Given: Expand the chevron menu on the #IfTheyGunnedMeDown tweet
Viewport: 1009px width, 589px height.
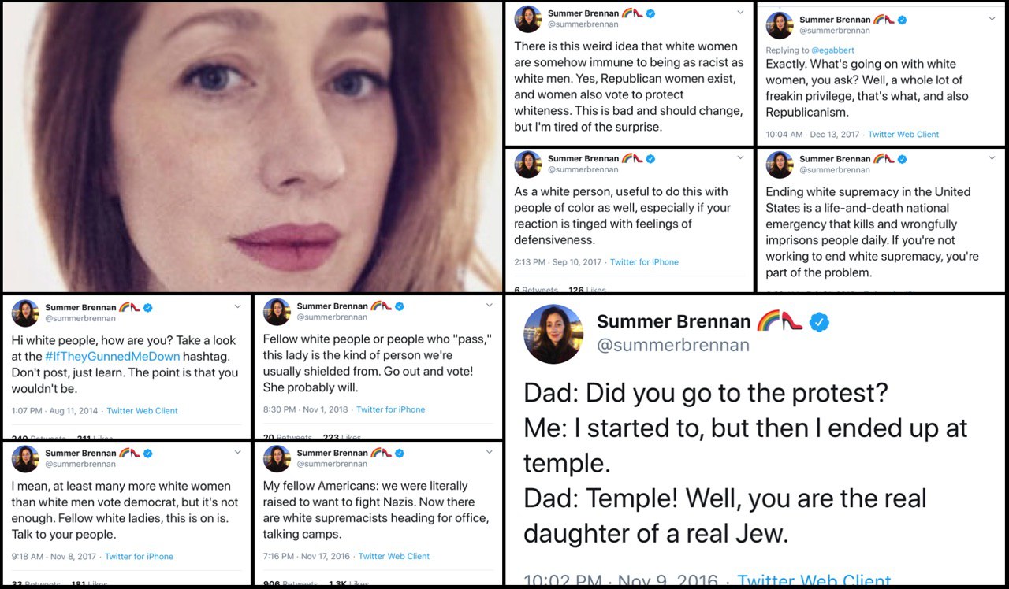Looking at the screenshot, I should tap(237, 306).
